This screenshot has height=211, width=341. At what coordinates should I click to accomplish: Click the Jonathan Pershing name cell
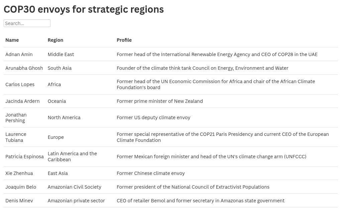pyautogui.click(x=16, y=118)
